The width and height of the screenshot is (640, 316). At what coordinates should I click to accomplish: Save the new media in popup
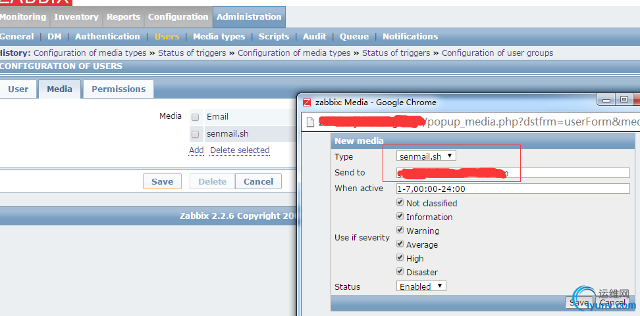[x=579, y=303]
